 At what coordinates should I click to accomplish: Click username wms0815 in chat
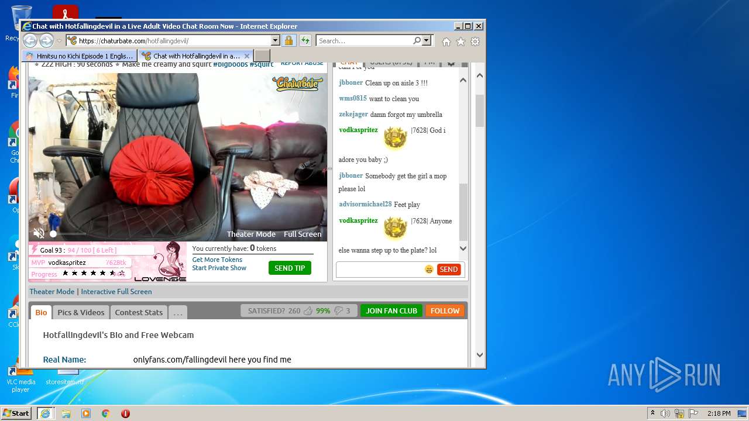click(x=353, y=98)
